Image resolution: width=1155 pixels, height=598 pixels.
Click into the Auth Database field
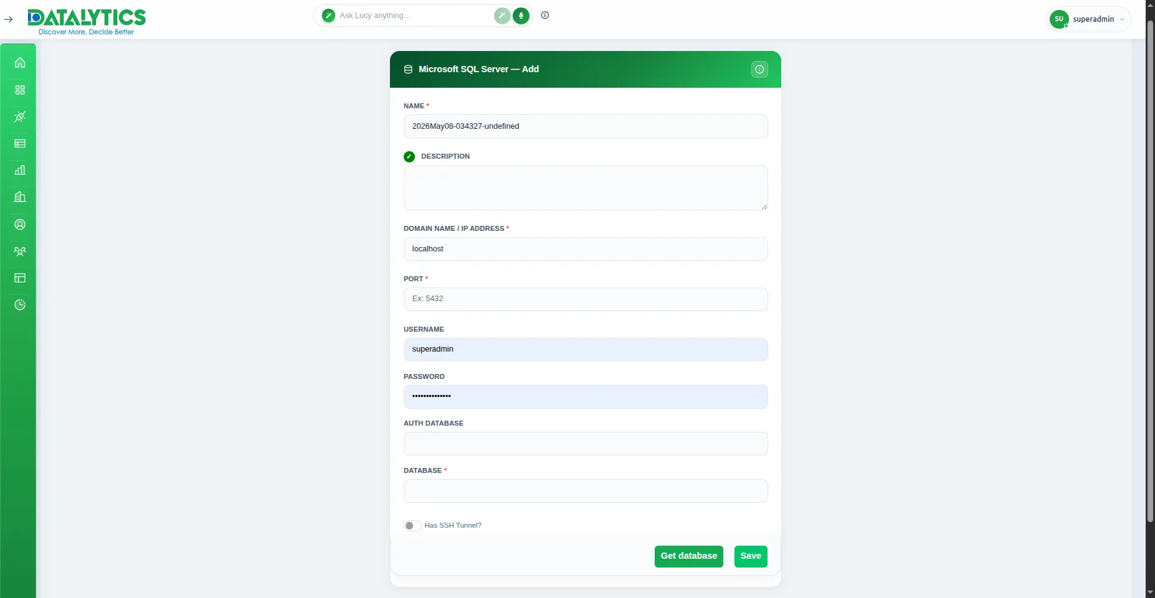point(586,444)
